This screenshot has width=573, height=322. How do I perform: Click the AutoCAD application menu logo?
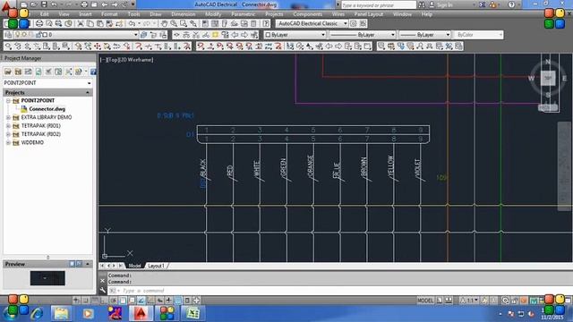click(6, 5)
